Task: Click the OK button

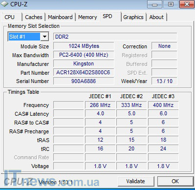Action: (175, 181)
